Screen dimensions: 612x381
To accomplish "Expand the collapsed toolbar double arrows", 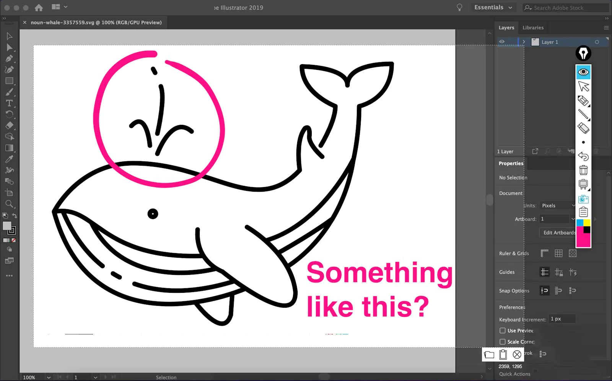I will coord(4,18).
